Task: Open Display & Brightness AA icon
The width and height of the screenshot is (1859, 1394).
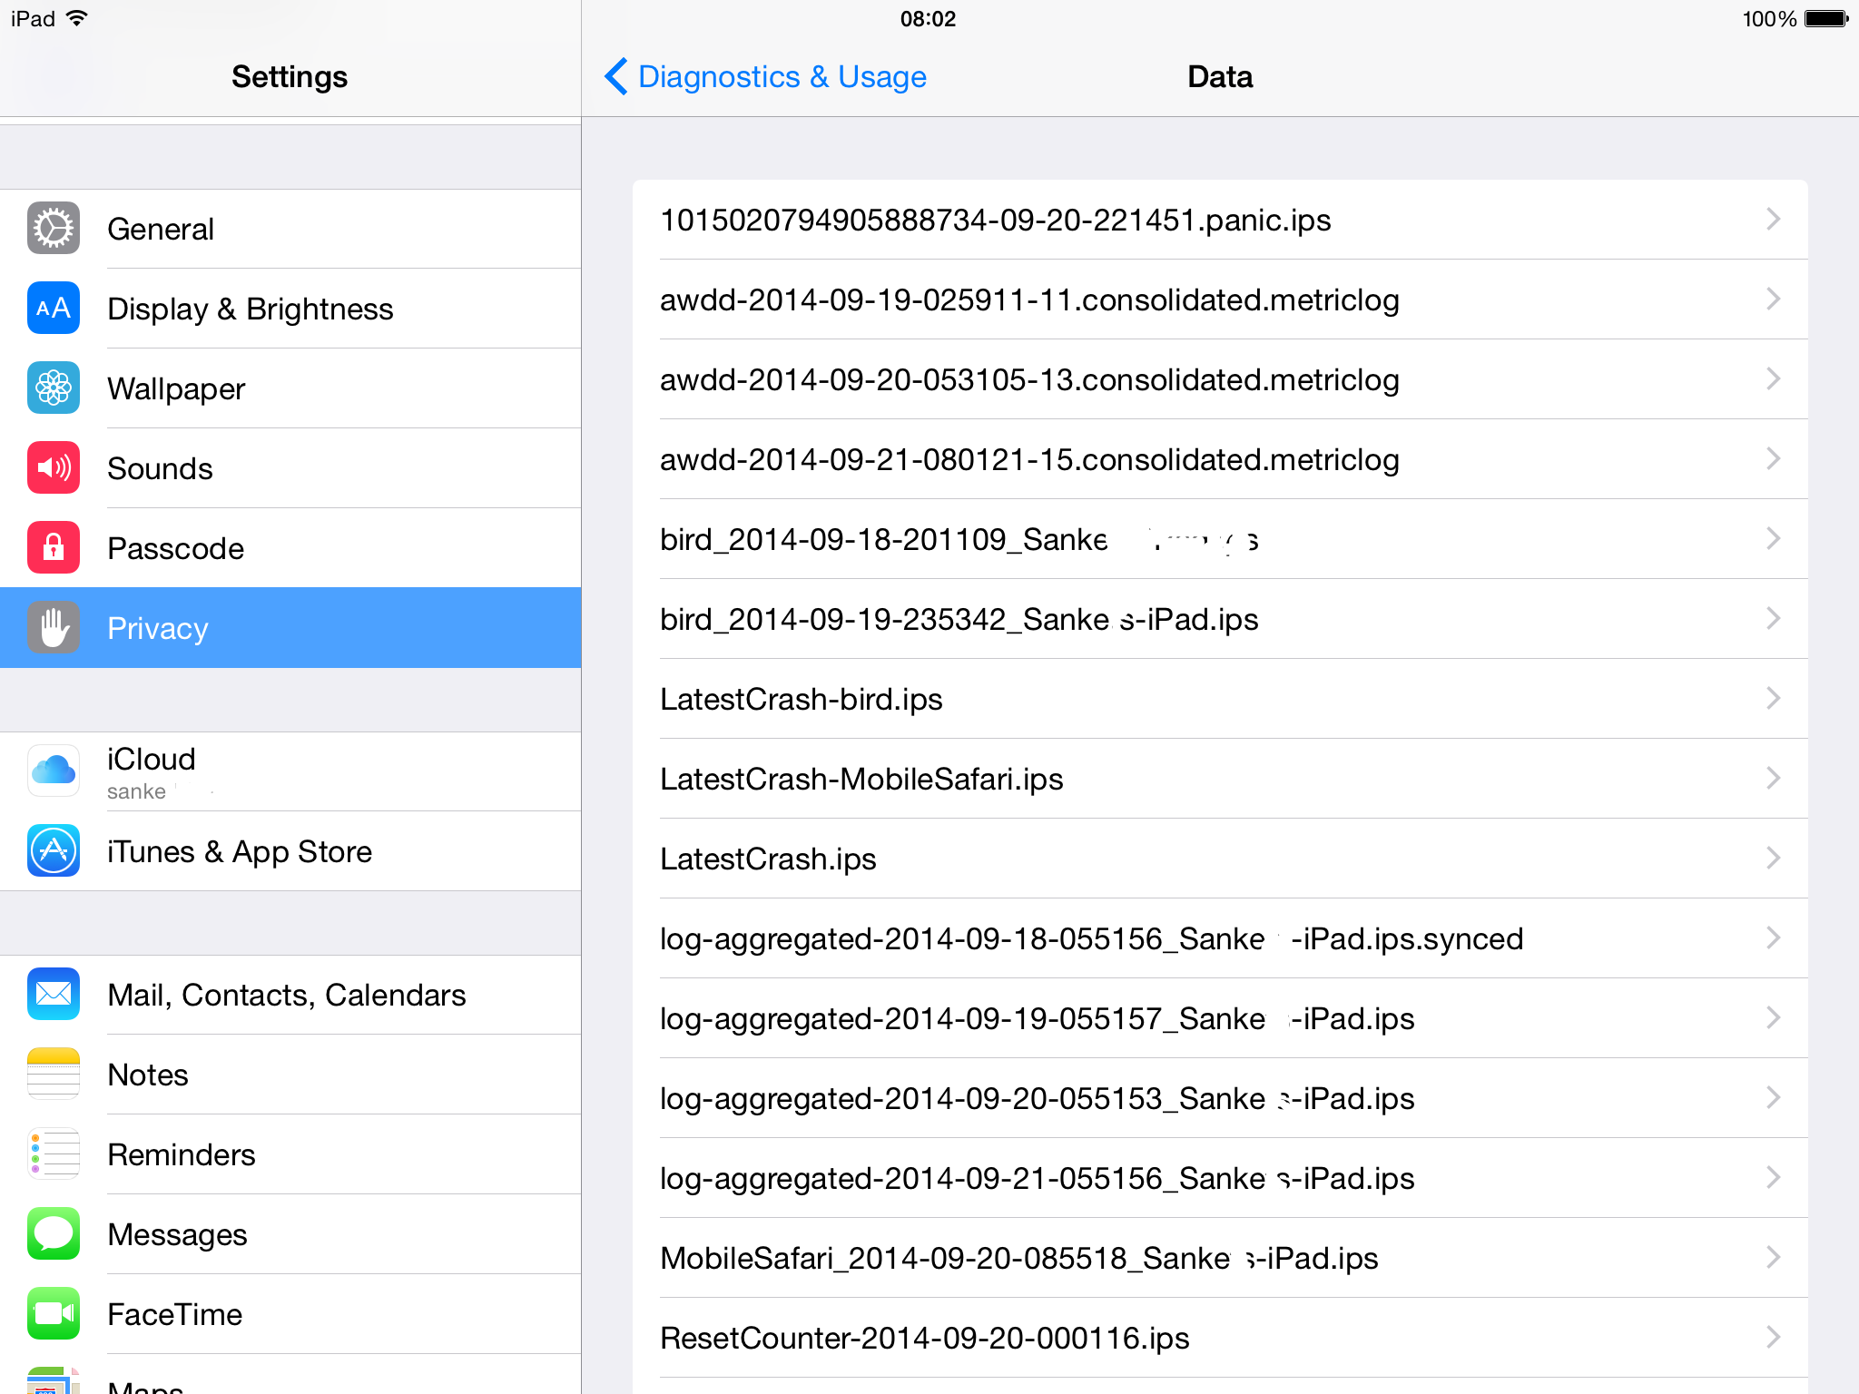Action: pyautogui.click(x=54, y=309)
